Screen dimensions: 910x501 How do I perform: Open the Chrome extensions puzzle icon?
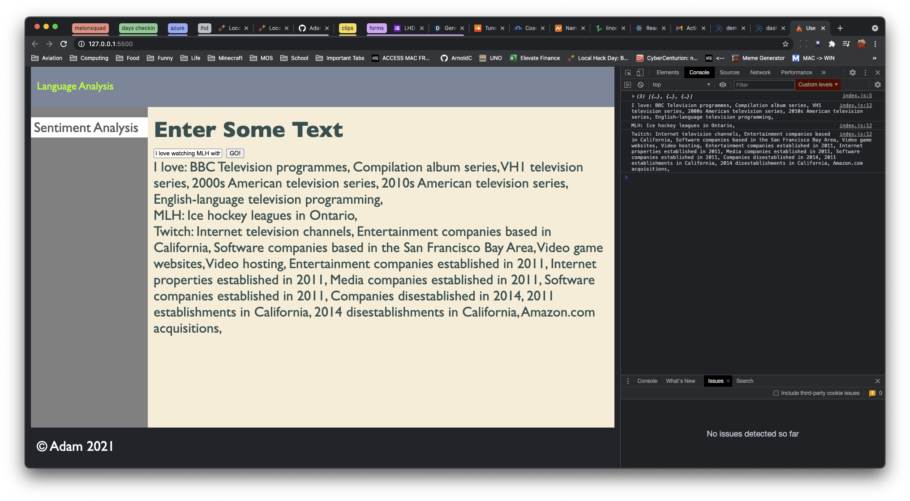[x=832, y=44]
